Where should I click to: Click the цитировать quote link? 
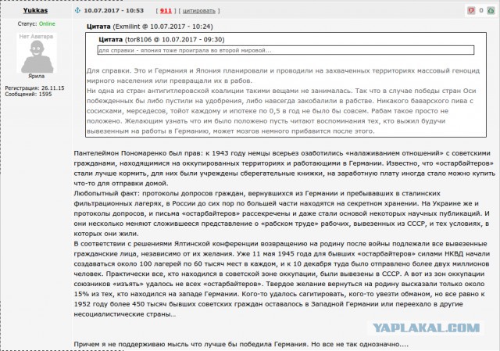tap(199, 11)
